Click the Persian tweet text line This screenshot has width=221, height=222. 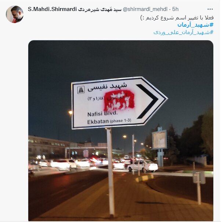pyautogui.click(x=177, y=18)
